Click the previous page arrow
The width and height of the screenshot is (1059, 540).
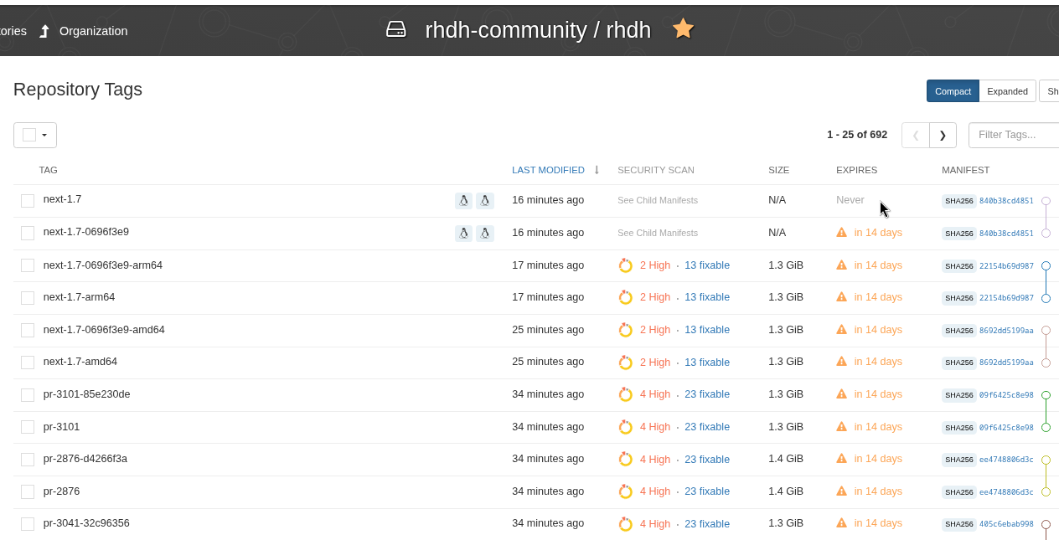[916, 135]
